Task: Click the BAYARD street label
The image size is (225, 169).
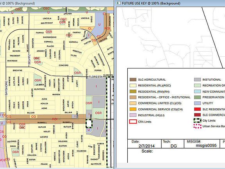Action: coord(16,51)
